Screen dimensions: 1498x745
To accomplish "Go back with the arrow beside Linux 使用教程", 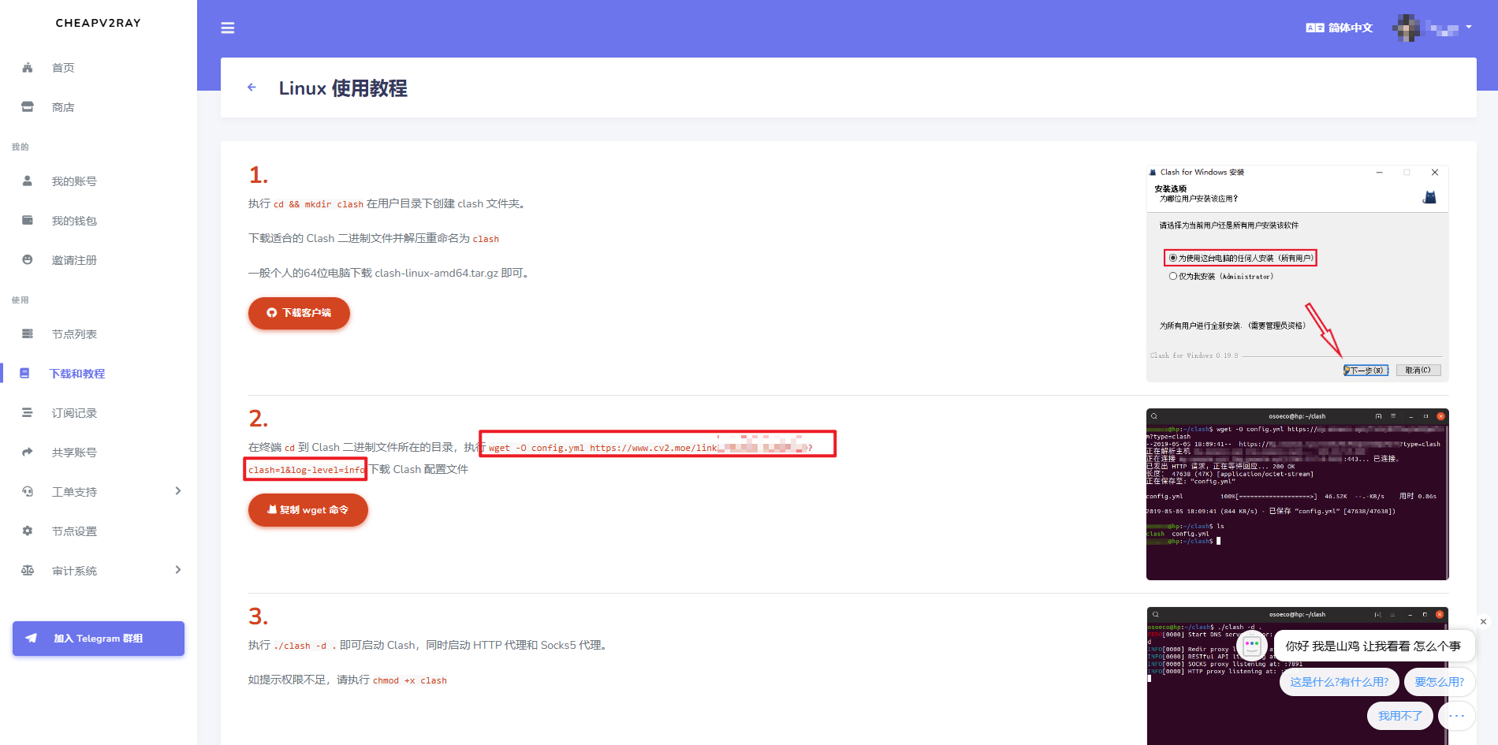I will click(252, 88).
